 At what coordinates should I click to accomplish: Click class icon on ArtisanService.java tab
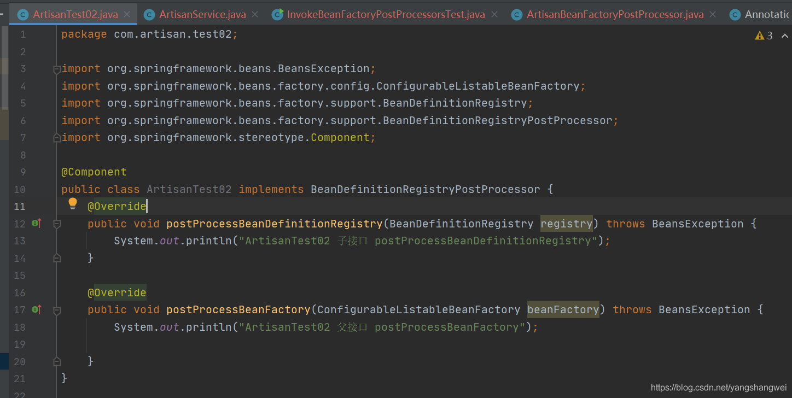pos(149,15)
